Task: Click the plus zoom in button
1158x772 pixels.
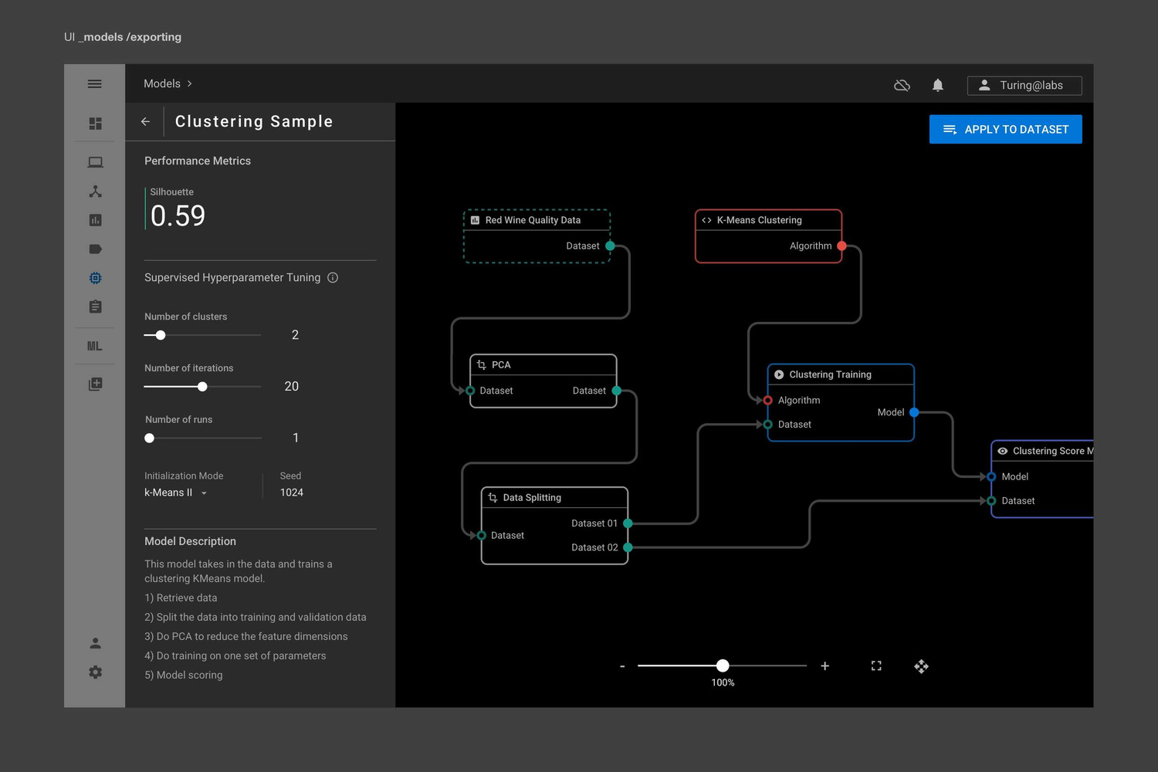Action: pos(824,665)
